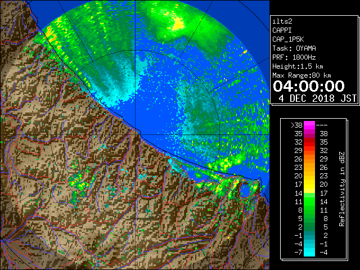Screen dimensions: 360x270
Task: Click the yellow 17 dBZ legend band
Action: (x=309, y=184)
